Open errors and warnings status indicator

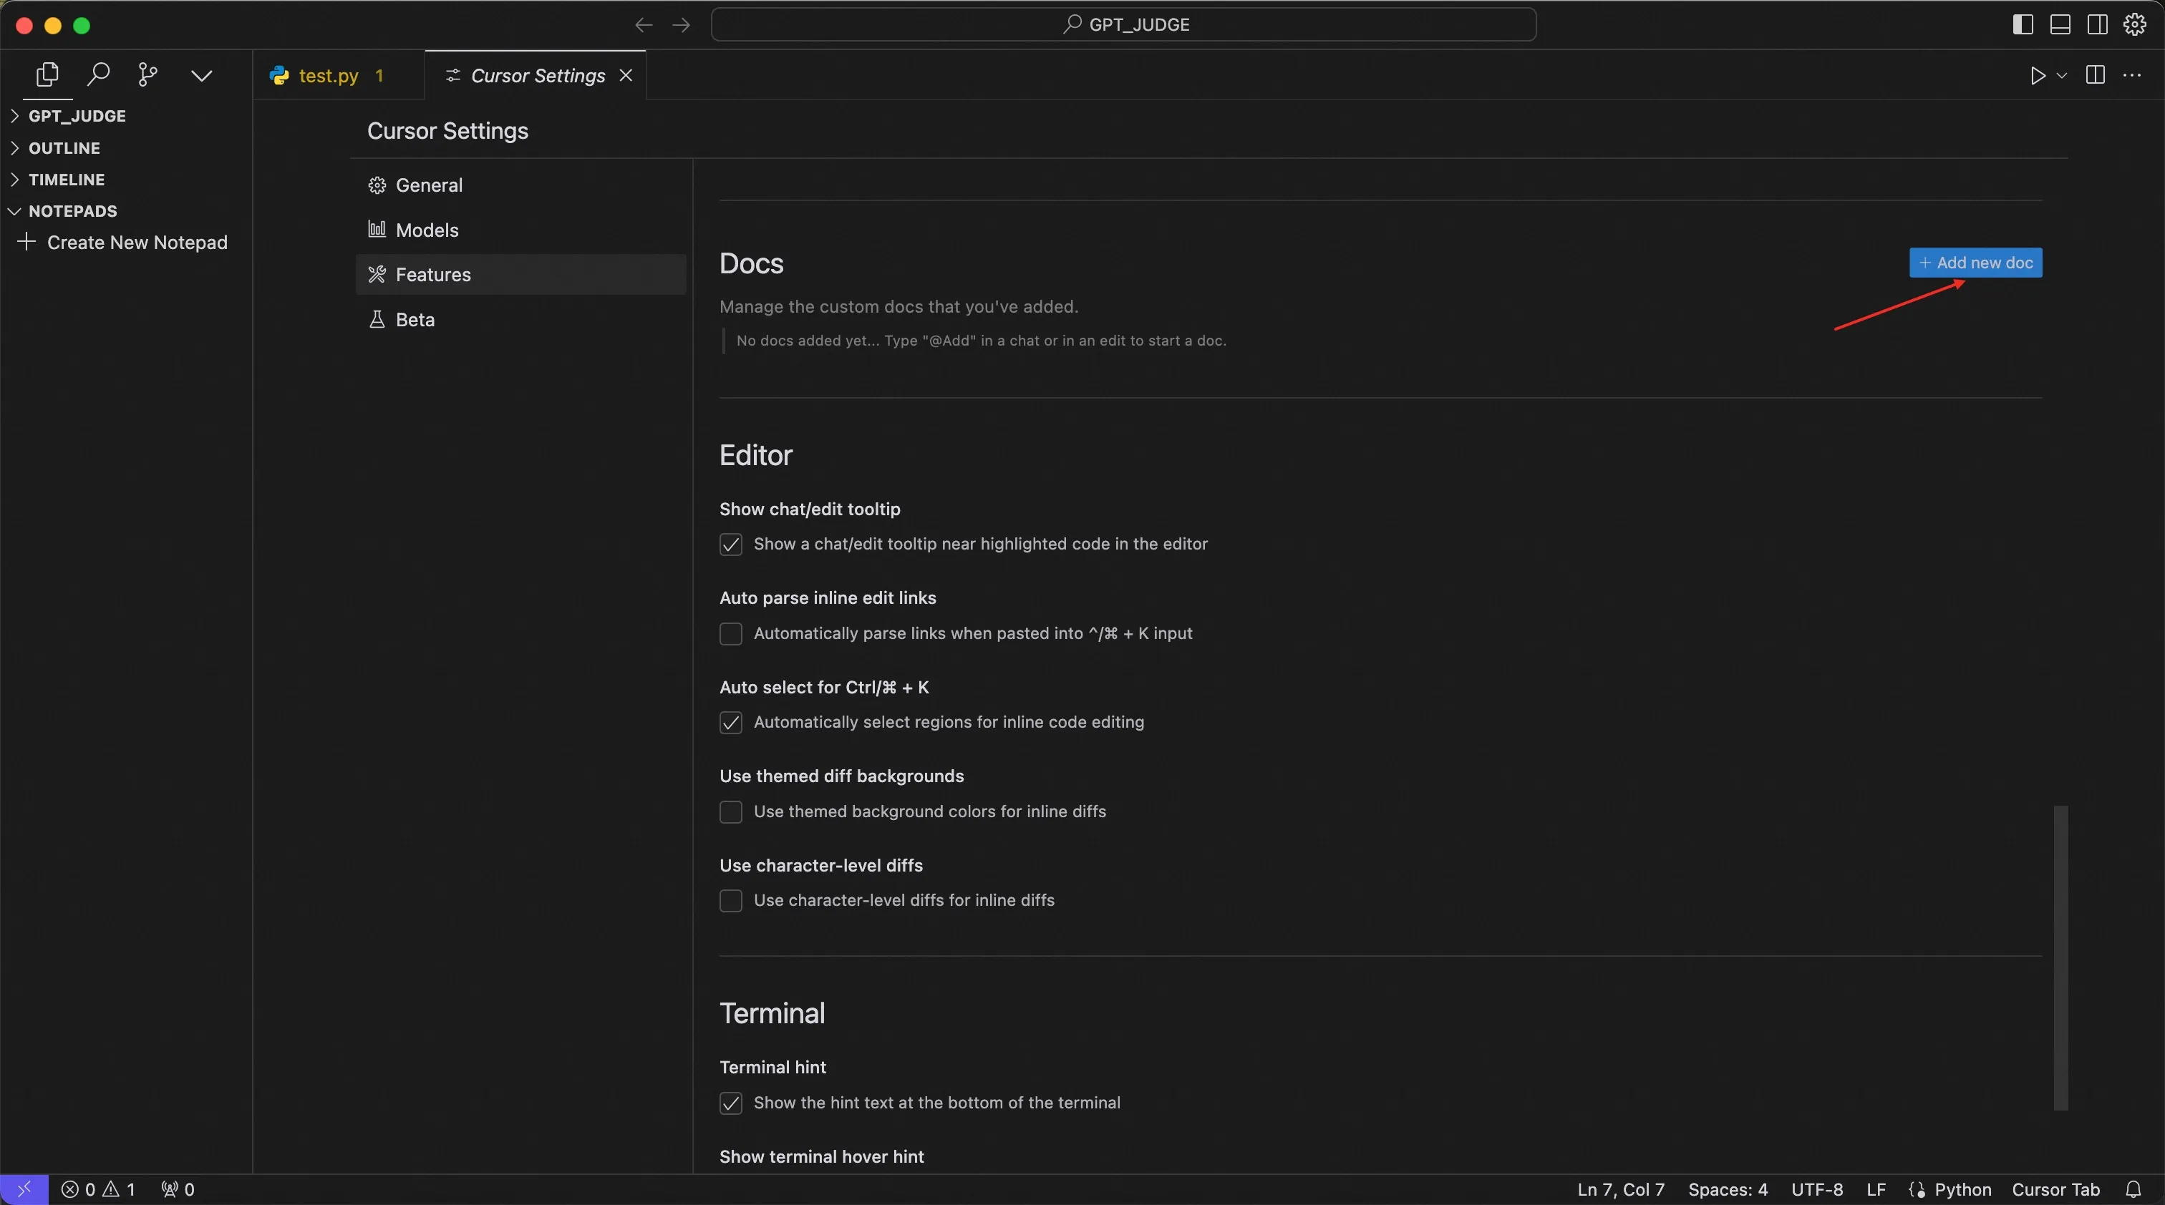(97, 1190)
